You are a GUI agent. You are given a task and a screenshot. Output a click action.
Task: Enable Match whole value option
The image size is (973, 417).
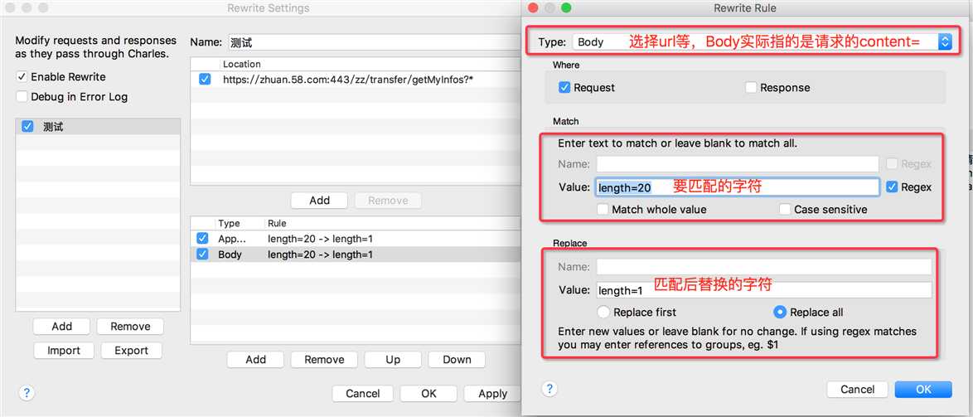603,209
